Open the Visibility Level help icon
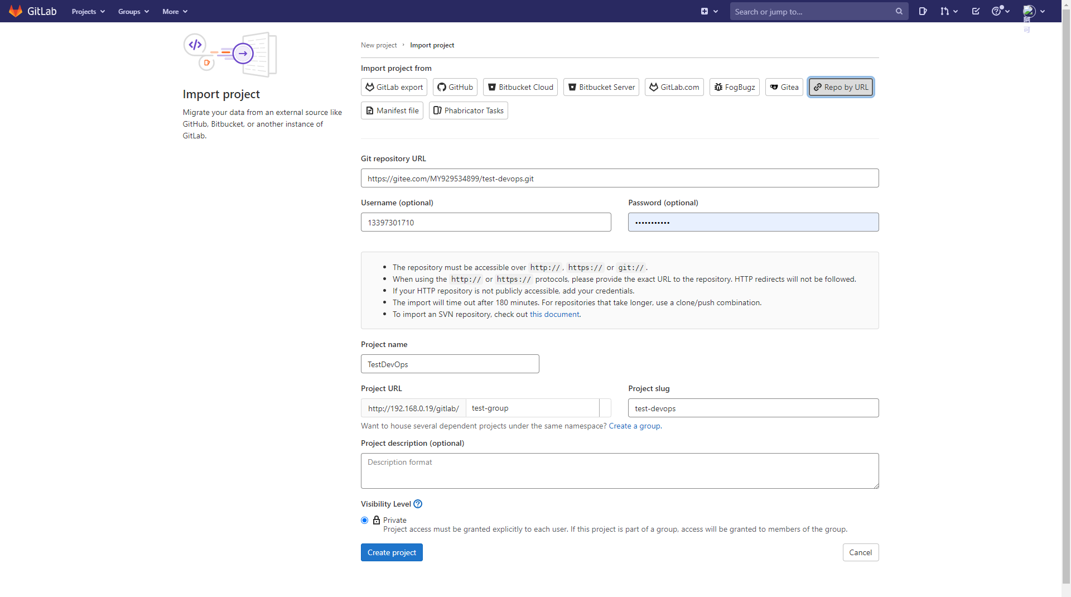Viewport: 1071px width, 597px height. [x=418, y=504]
